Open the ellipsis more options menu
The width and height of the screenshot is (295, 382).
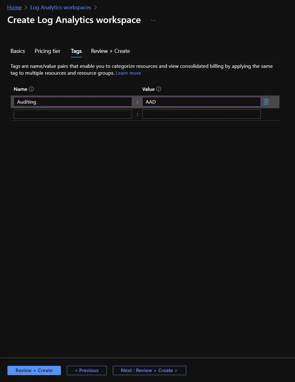coord(153,20)
